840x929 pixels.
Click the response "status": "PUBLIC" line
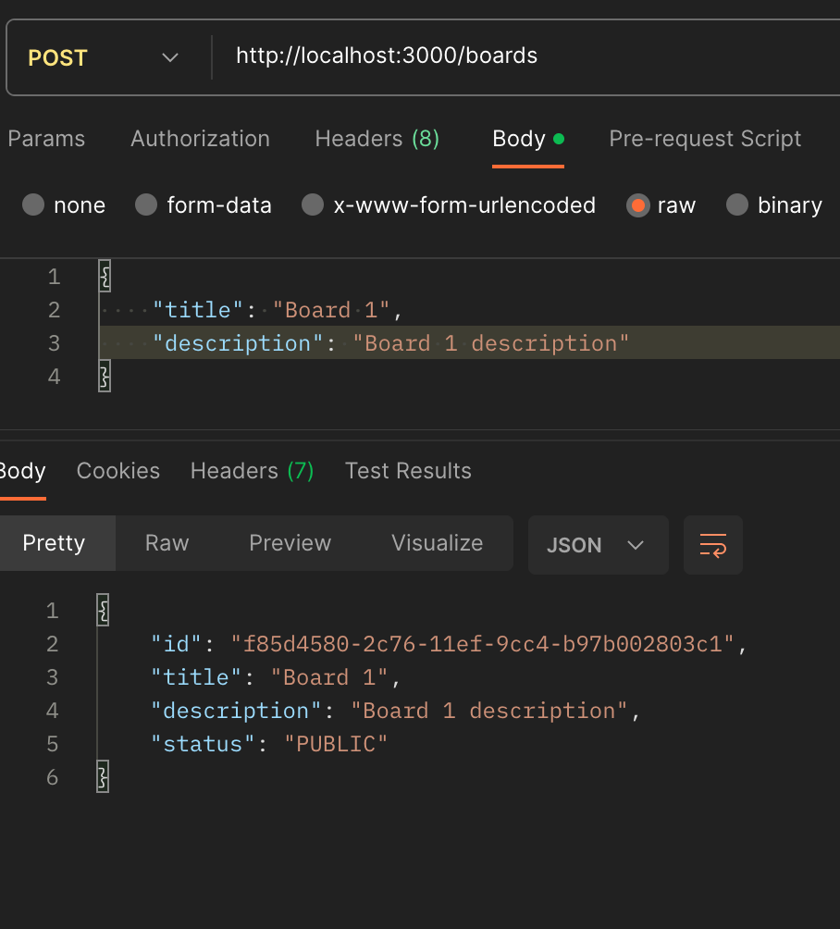[x=269, y=744]
